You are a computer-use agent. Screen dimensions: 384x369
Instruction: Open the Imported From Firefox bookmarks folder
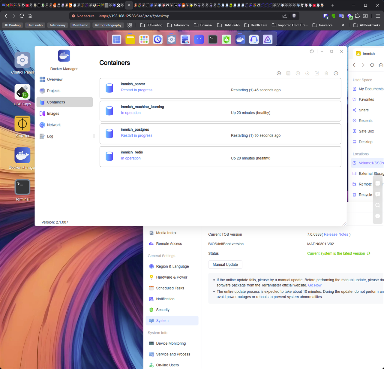pos(290,25)
